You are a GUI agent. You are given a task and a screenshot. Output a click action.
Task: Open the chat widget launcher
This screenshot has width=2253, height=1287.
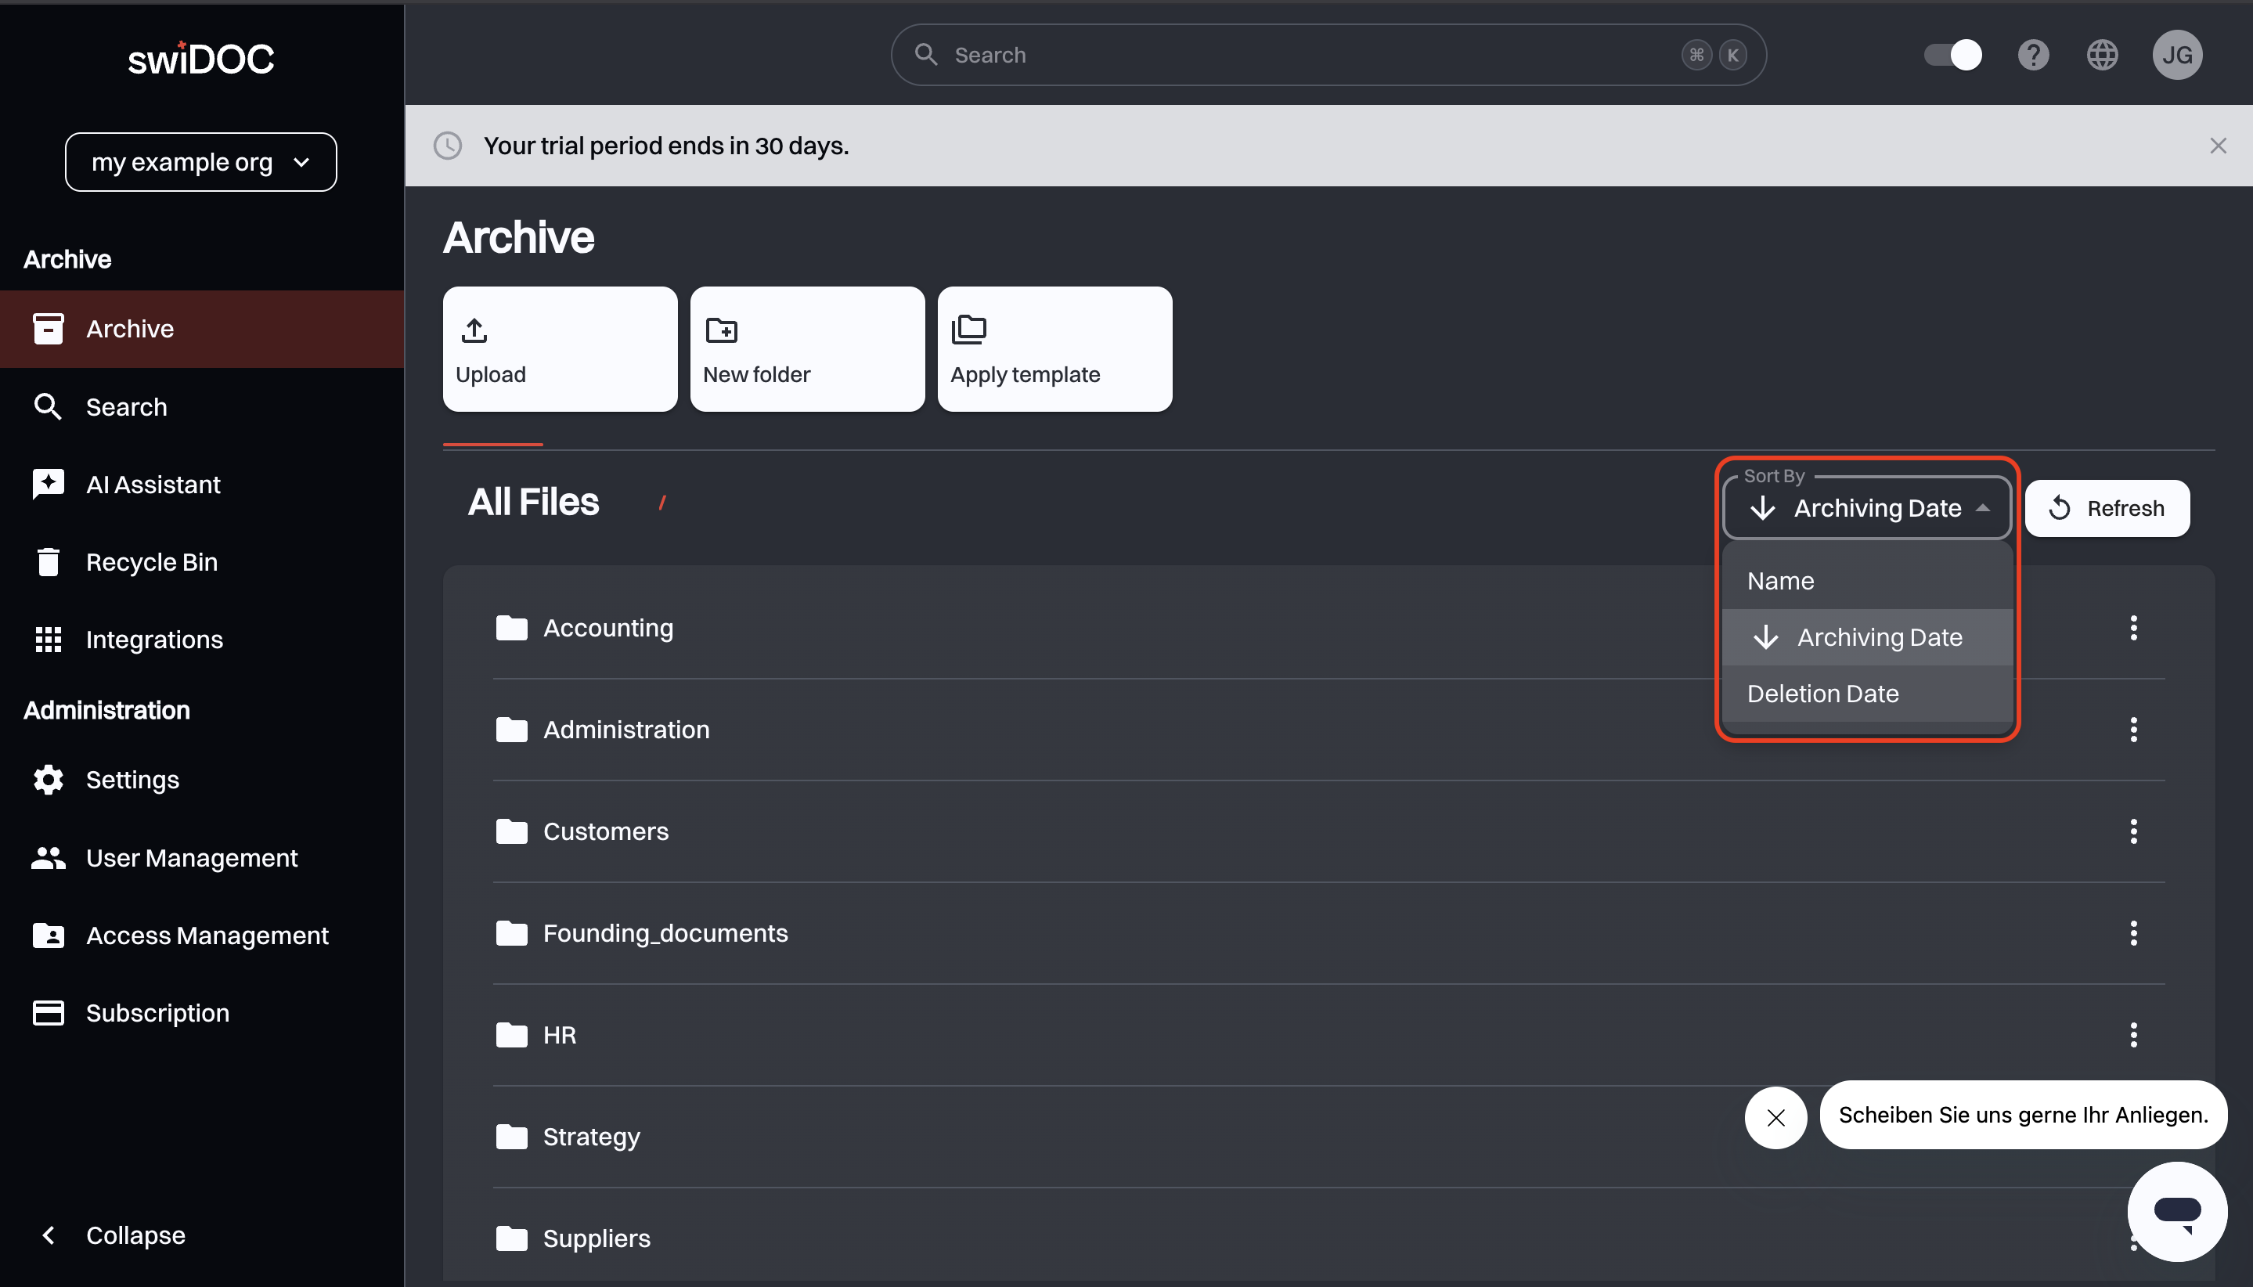[x=2177, y=1212]
